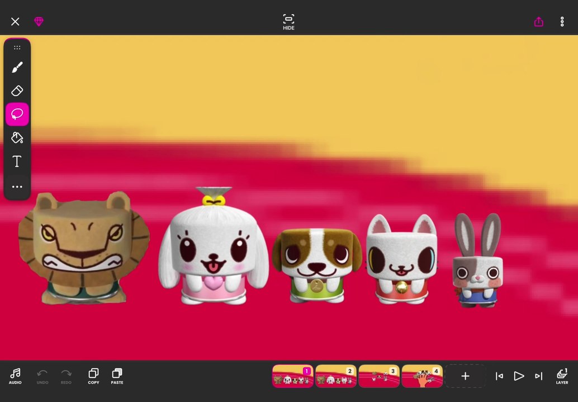Select frame 2 thumbnail

coord(336,376)
